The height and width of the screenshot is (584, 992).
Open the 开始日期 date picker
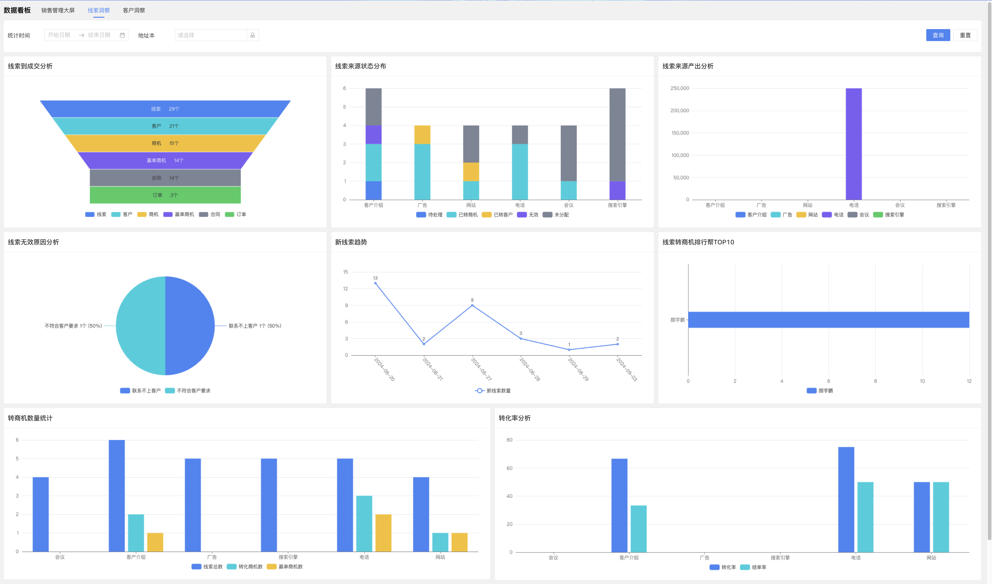click(59, 35)
